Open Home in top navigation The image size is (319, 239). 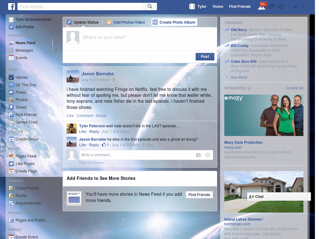click(218, 7)
